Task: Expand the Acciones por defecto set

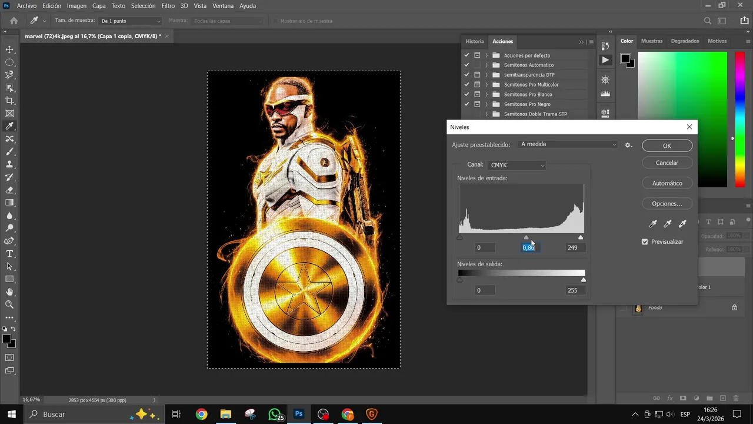Action: point(487,55)
